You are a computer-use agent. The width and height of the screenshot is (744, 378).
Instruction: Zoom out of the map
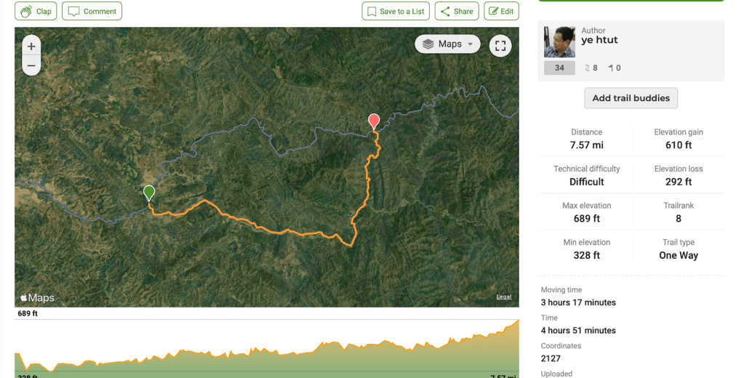[x=31, y=65]
